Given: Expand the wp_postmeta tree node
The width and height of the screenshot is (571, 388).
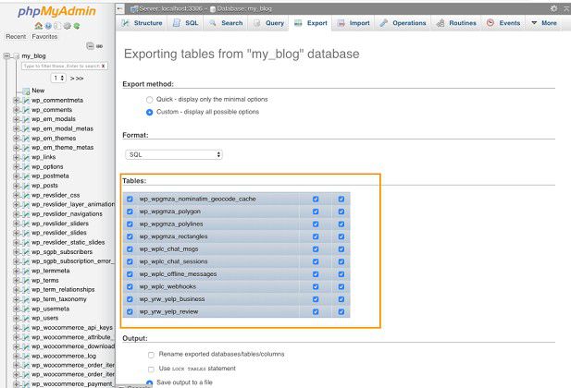Looking at the screenshot, I should coord(16,176).
